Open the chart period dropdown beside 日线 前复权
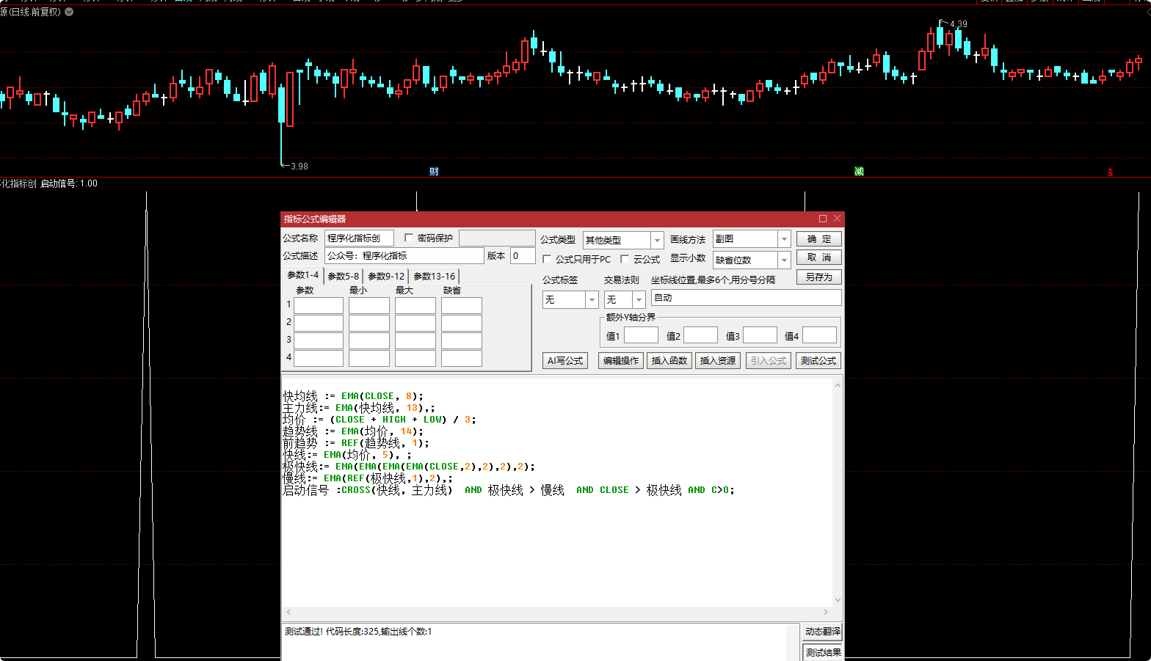 point(69,12)
